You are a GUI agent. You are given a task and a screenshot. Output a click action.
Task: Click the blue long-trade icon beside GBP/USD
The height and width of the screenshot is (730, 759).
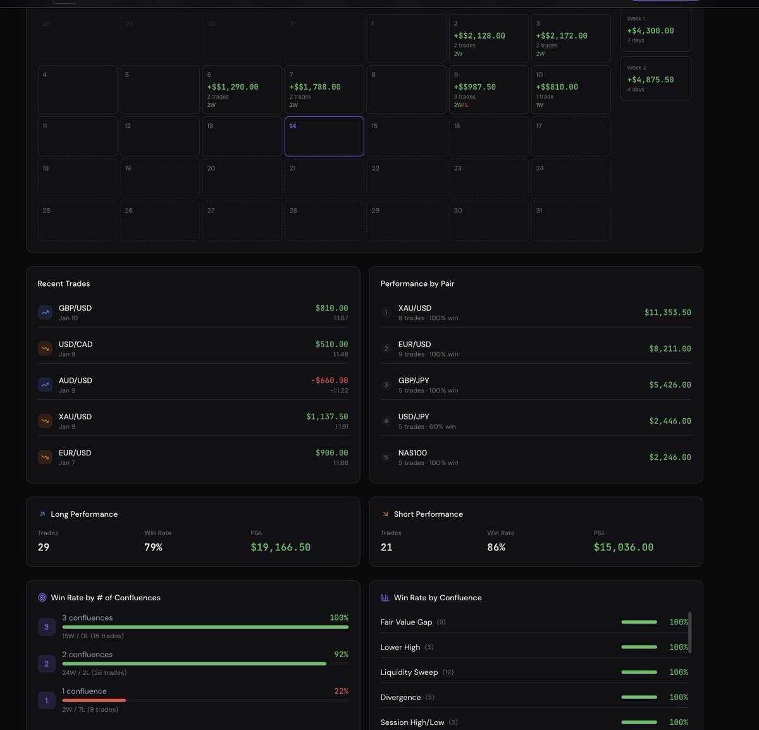pos(45,312)
